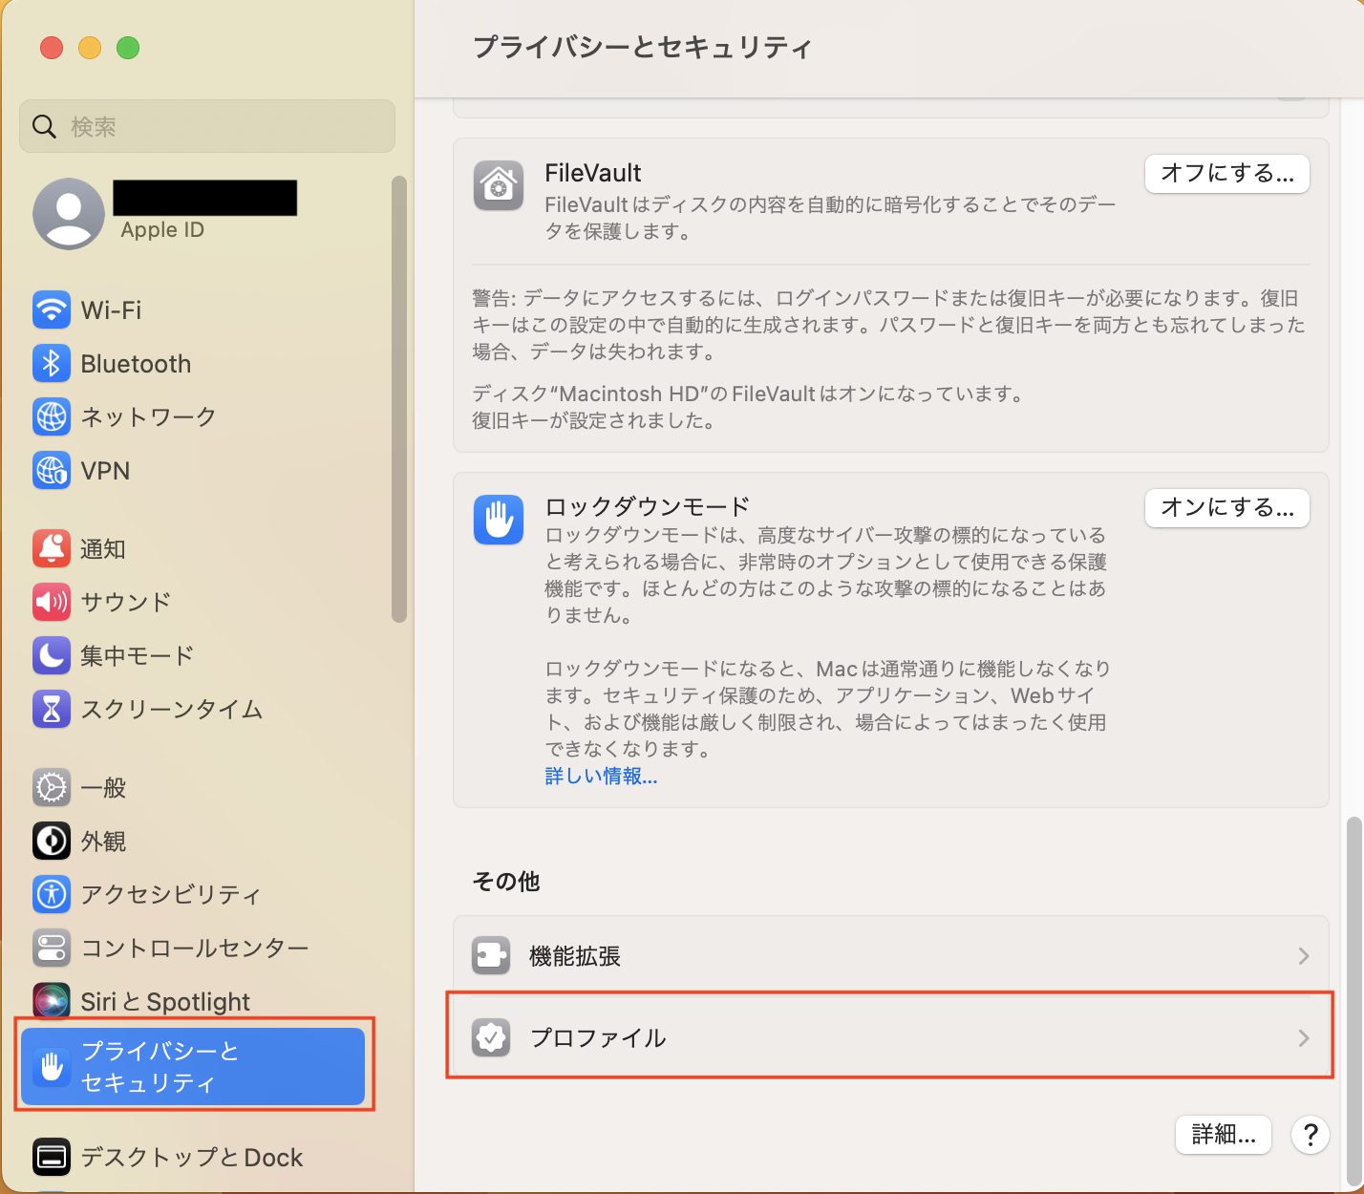Open ネットワーク via its globe icon
This screenshot has width=1364, height=1194.
coord(51,416)
